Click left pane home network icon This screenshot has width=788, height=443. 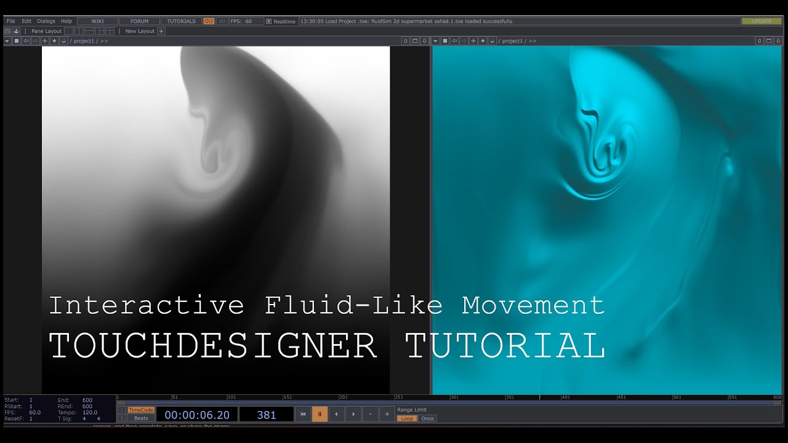point(63,41)
